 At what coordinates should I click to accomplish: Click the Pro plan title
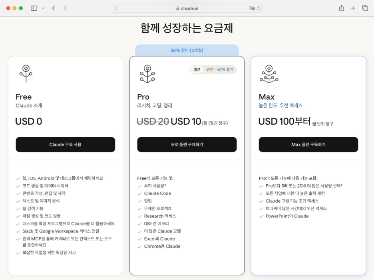click(143, 97)
